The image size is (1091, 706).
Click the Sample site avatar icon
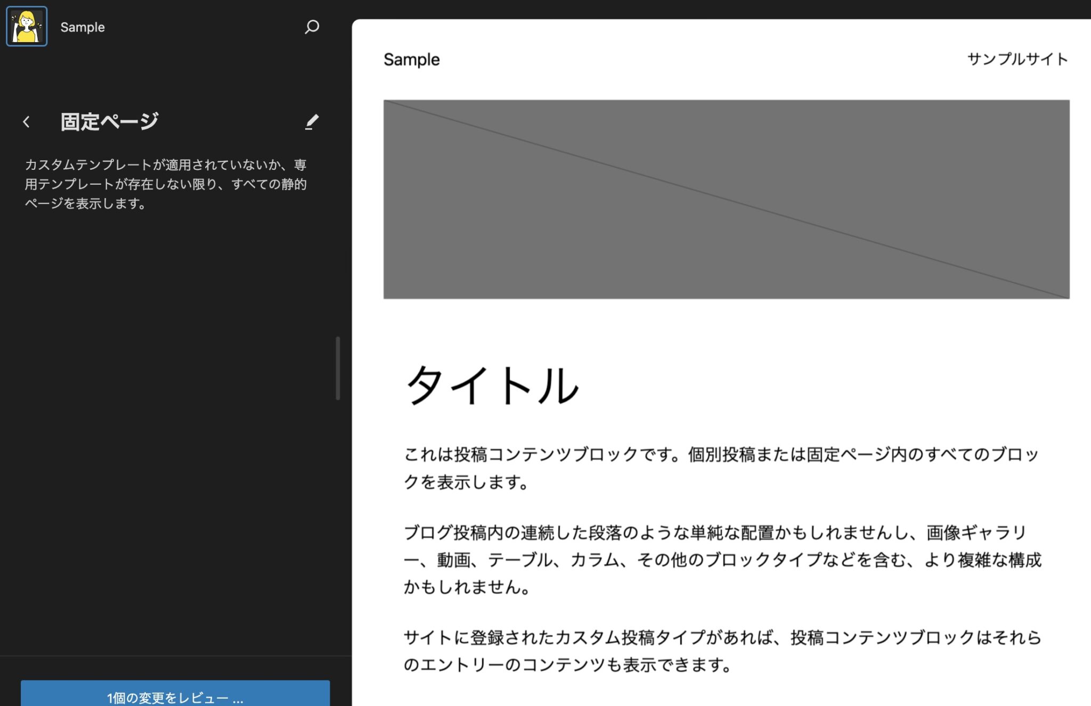[26, 26]
